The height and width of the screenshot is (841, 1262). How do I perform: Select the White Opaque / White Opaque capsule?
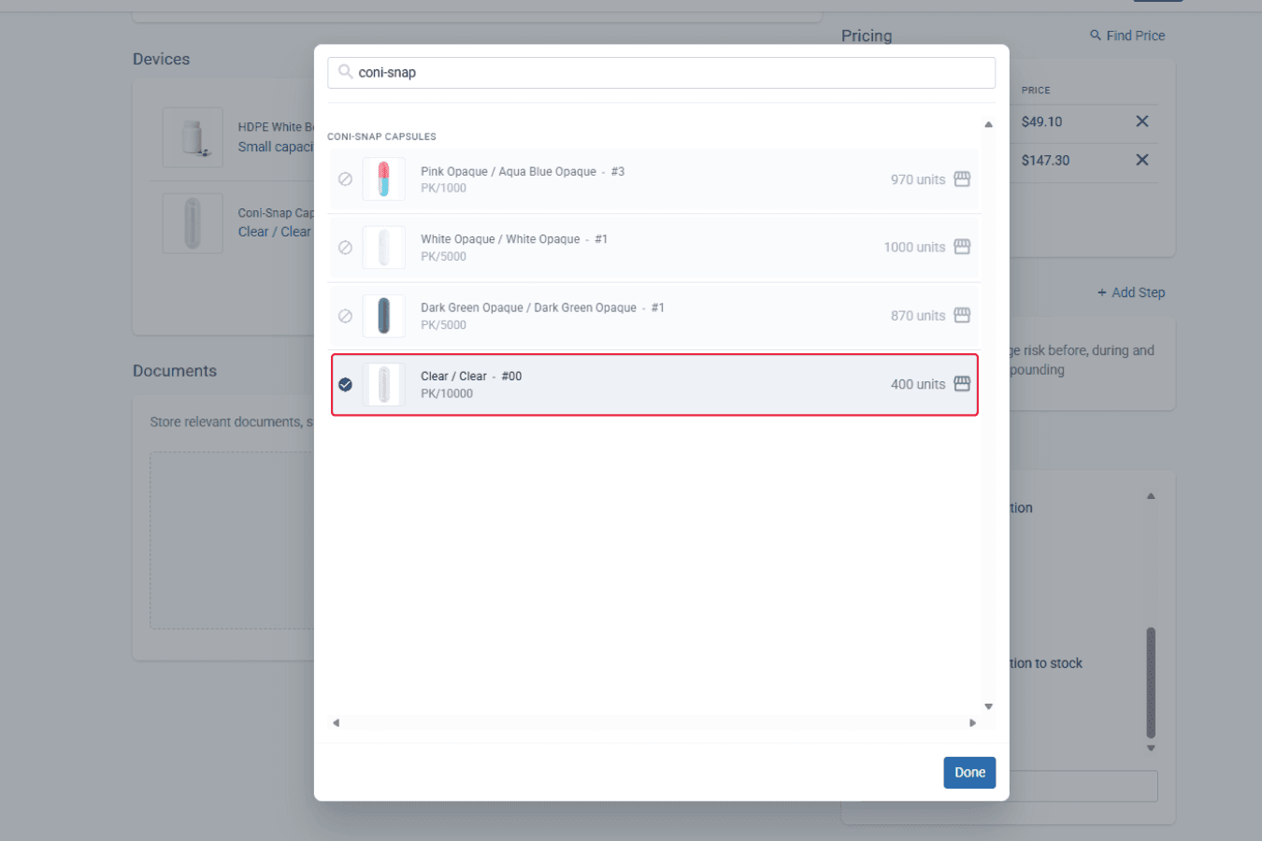pos(345,248)
